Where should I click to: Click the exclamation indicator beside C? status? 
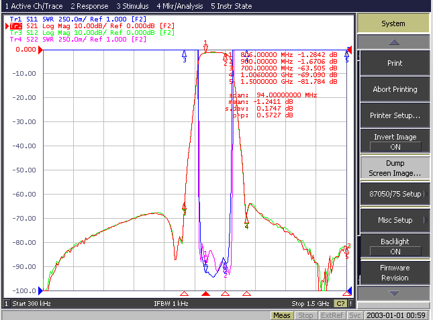[350, 304]
